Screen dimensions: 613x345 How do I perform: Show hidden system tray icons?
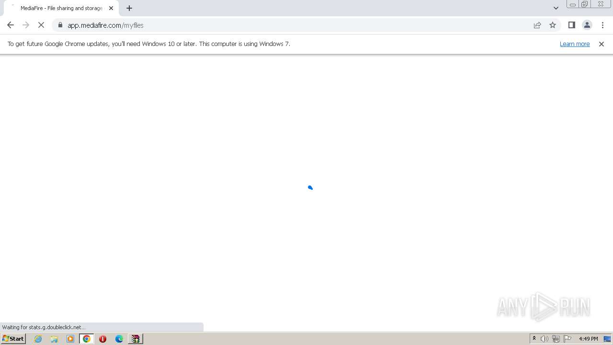point(534,339)
